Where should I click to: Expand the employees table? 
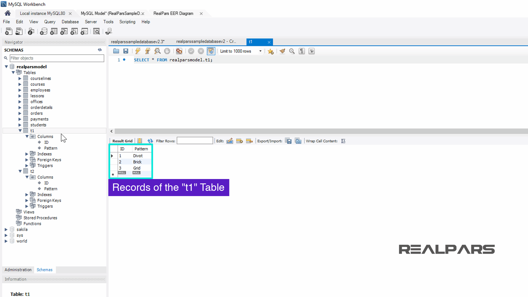tap(20, 90)
